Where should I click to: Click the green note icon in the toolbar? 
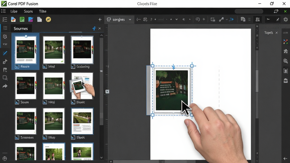22,20
